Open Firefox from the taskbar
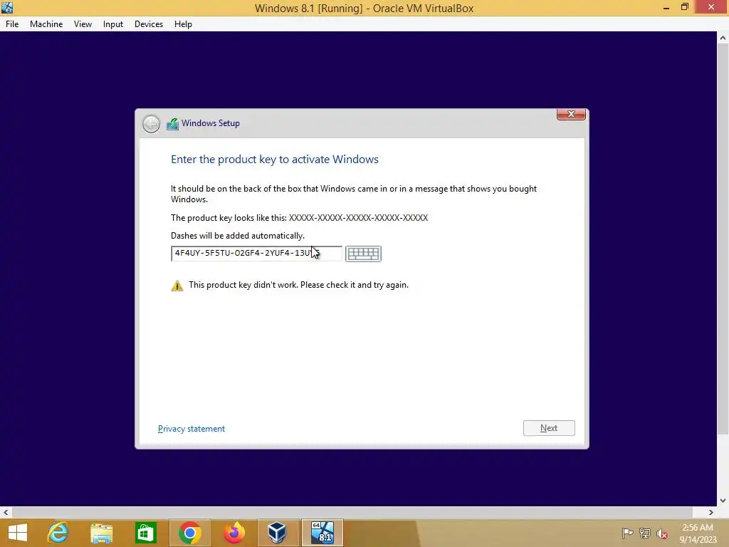Image resolution: width=729 pixels, height=547 pixels. 234,533
